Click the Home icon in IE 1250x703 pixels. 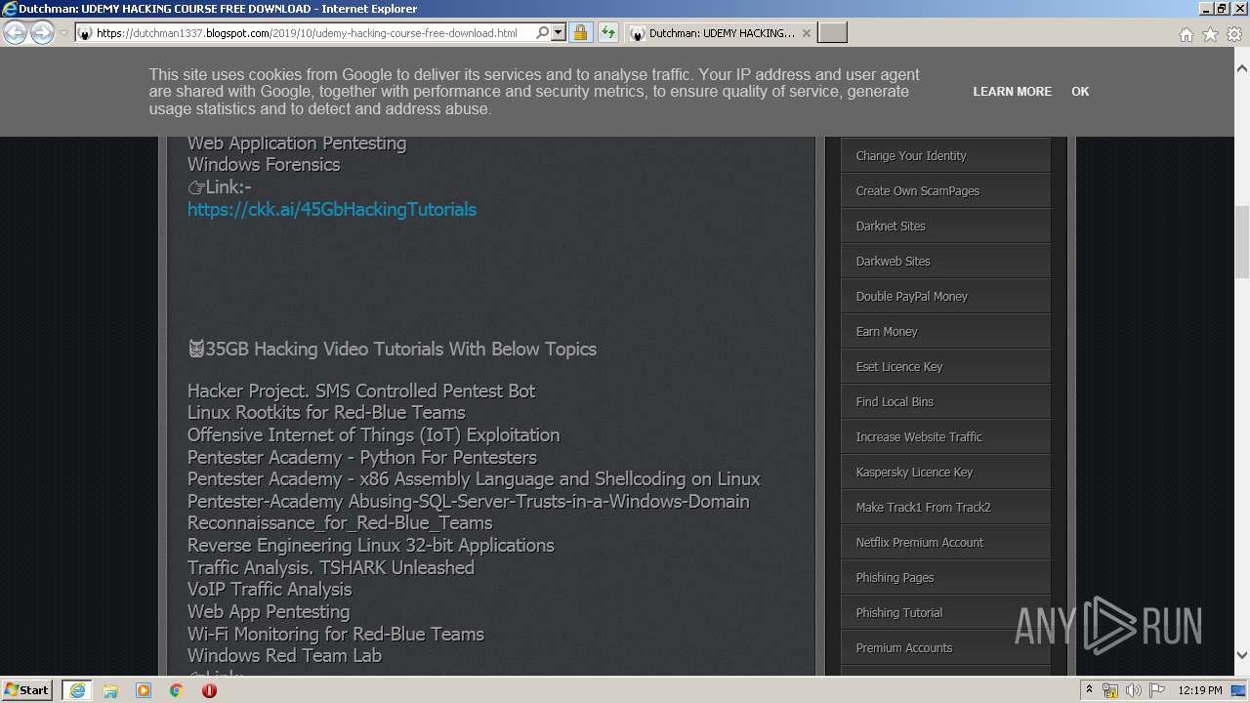[x=1186, y=34]
